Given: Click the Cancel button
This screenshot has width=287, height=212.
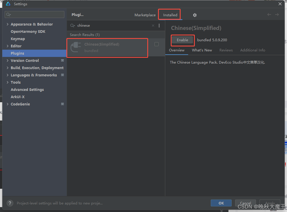Looking at the screenshot, I should [246, 203].
